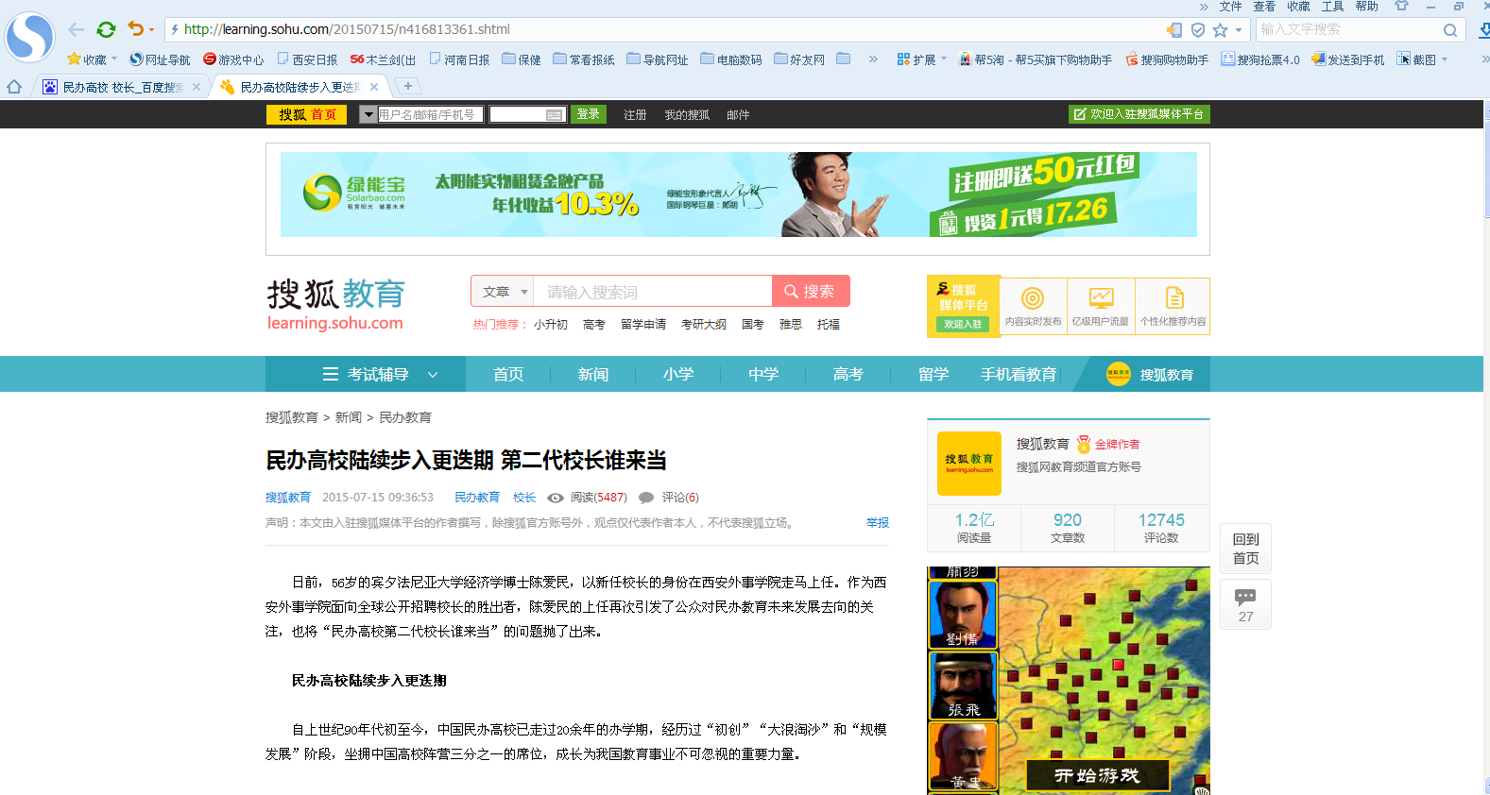Image resolution: width=1490 pixels, height=795 pixels.
Task: Click the 帮5淘 shopping assistant extension
Action: [1036, 59]
